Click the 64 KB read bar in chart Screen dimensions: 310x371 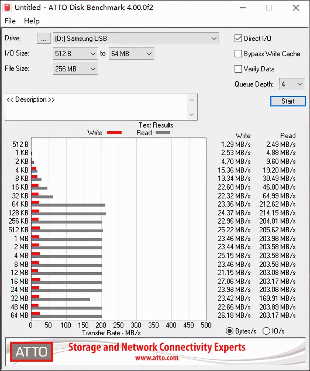(68, 205)
